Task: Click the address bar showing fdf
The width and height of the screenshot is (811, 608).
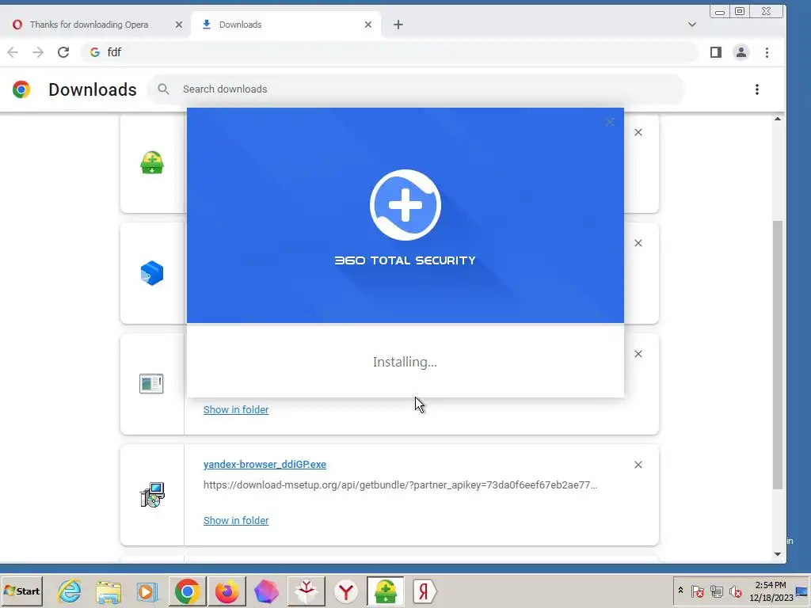Action: (389, 52)
